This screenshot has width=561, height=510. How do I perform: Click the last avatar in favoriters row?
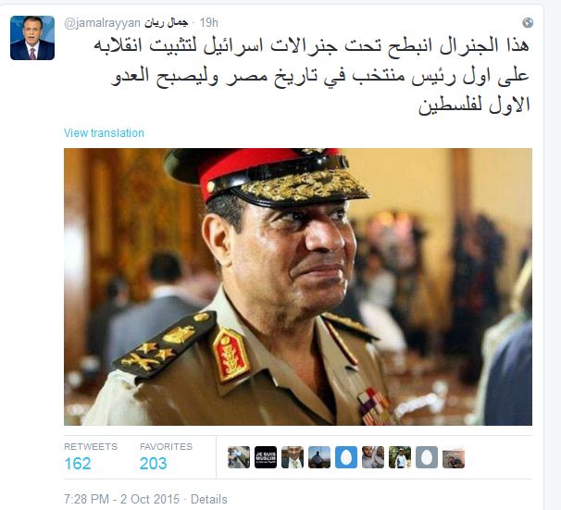click(x=454, y=459)
